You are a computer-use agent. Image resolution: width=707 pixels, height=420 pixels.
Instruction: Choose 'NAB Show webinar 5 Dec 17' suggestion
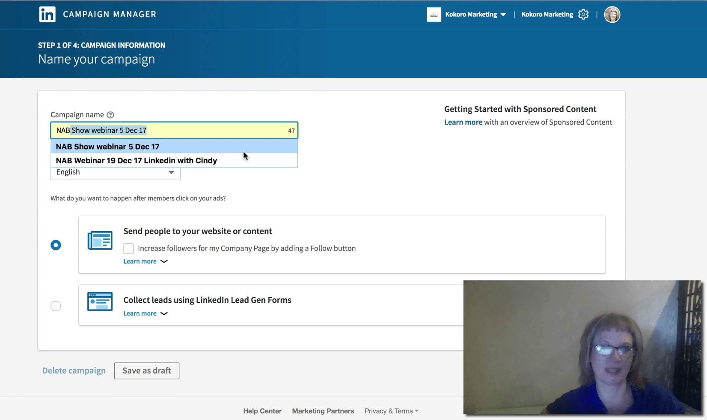174,146
